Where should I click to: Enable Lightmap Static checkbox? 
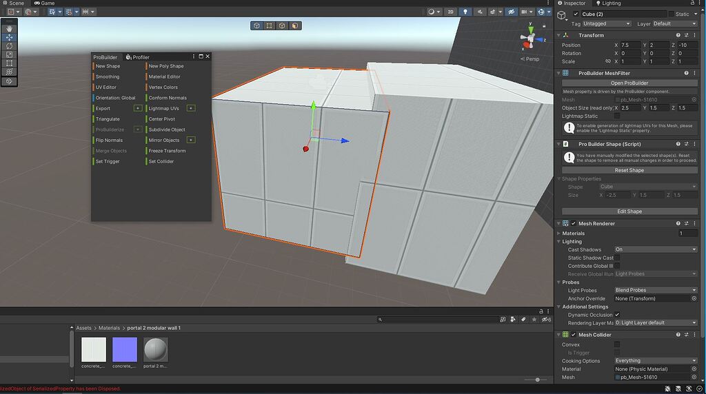pyautogui.click(x=617, y=116)
